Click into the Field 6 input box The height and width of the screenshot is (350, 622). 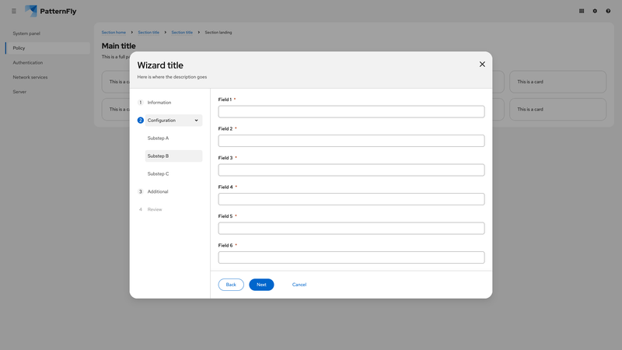click(351, 257)
